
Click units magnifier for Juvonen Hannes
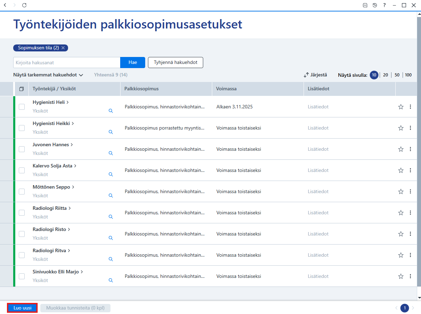click(x=111, y=153)
